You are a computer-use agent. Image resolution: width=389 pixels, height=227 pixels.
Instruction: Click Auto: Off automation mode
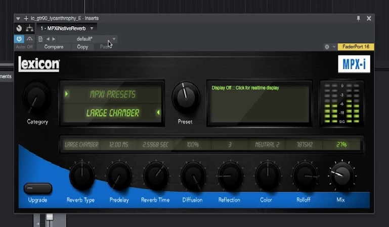(x=24, y=47)
